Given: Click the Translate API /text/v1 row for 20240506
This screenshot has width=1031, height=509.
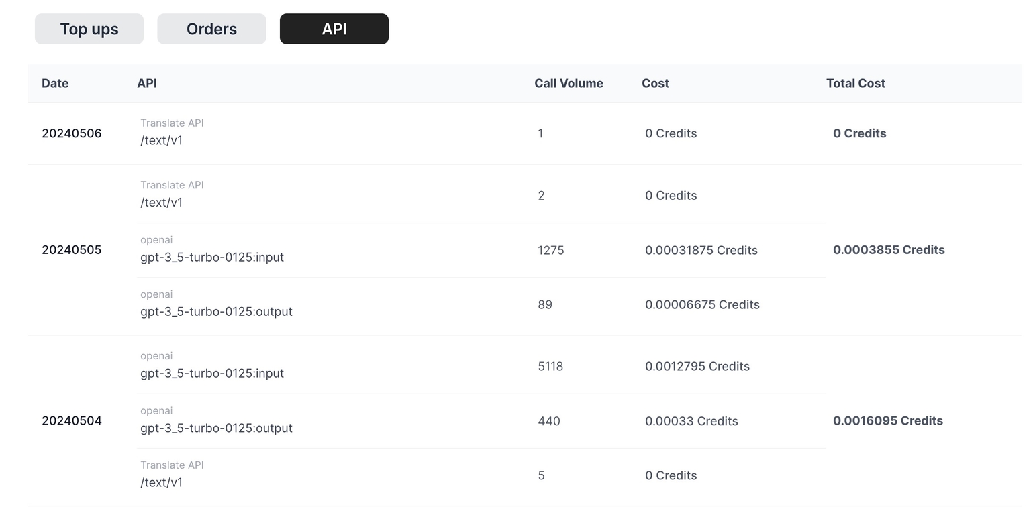Looking at the screenshot, I should 268,132.
